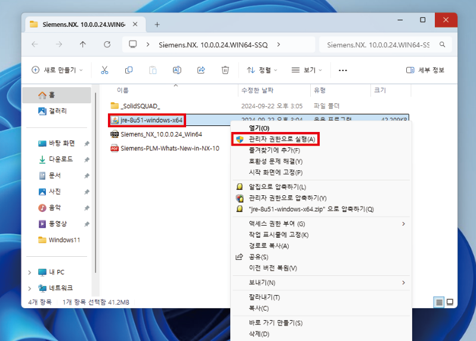Image resolution: width=476 pixels, height=341 pixels.
Task: Choose 호환성 문제 해결(Y)
Action: pyautogui.click(x=321, y=161)
